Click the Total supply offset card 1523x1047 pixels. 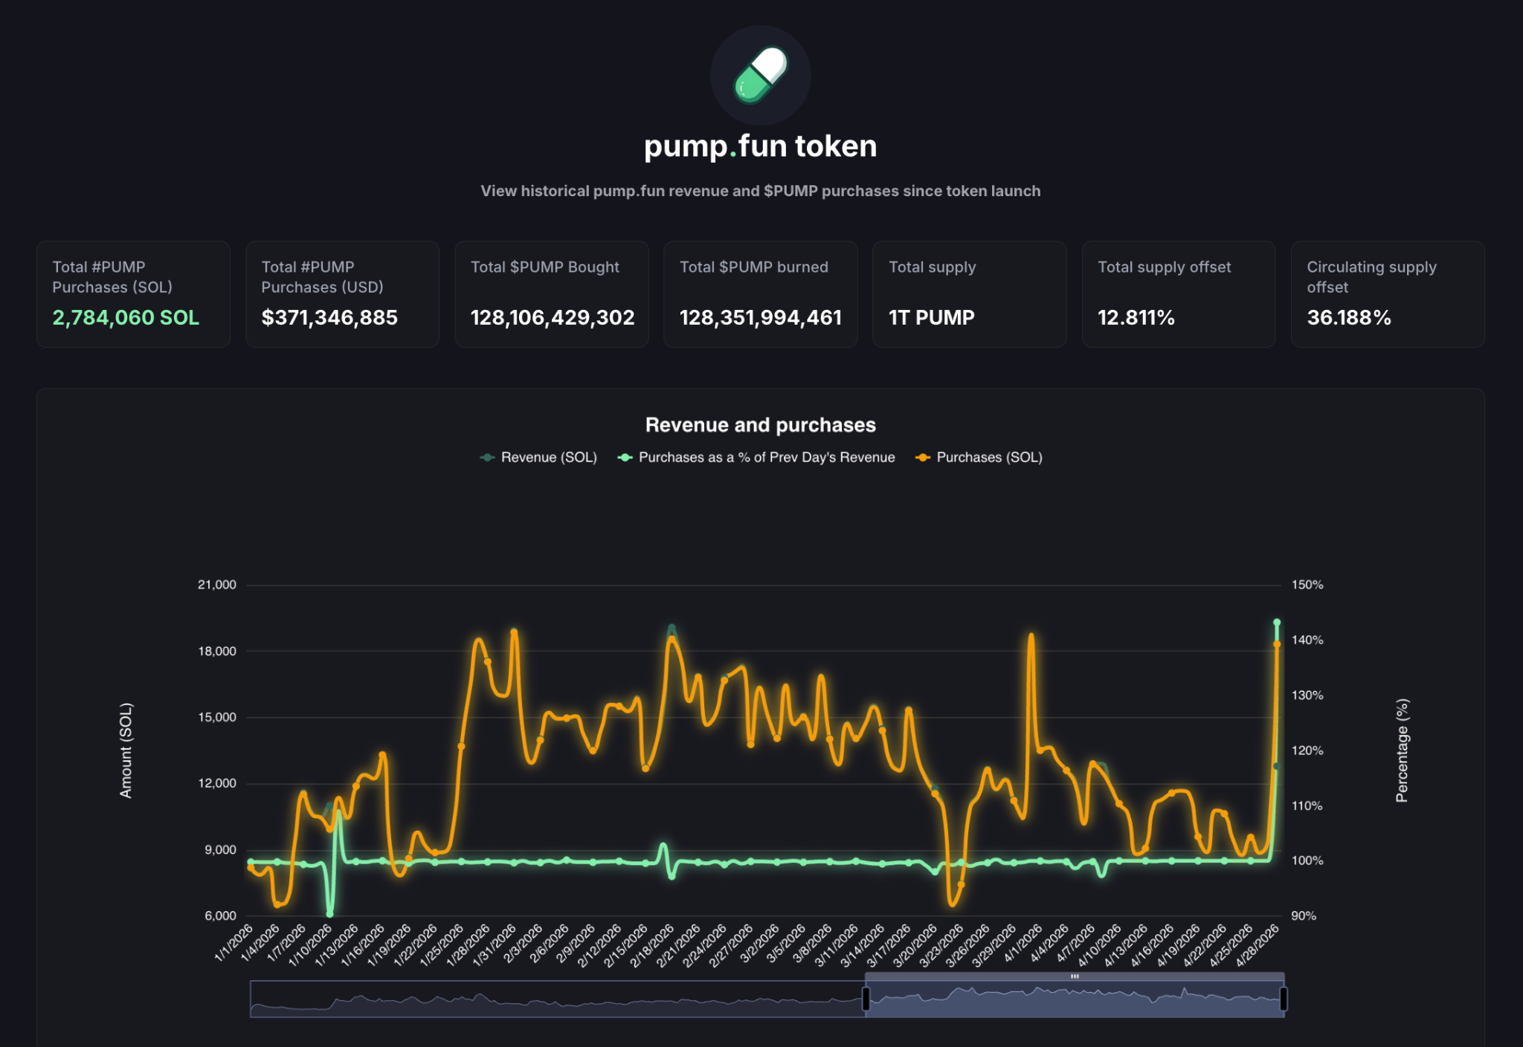click(x=1178, y=294)
